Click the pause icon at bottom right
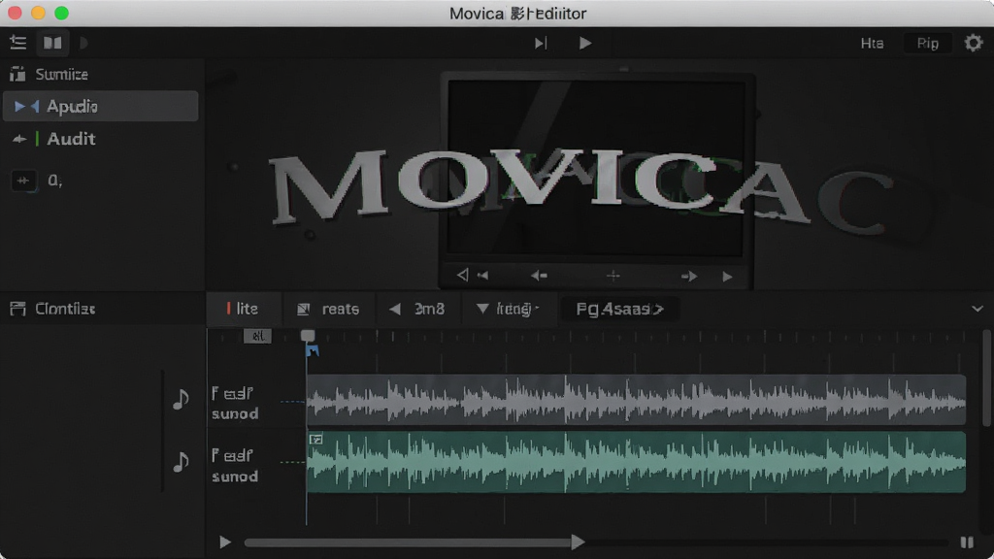Screen dimensions: 994x559 tap(966, 543)
